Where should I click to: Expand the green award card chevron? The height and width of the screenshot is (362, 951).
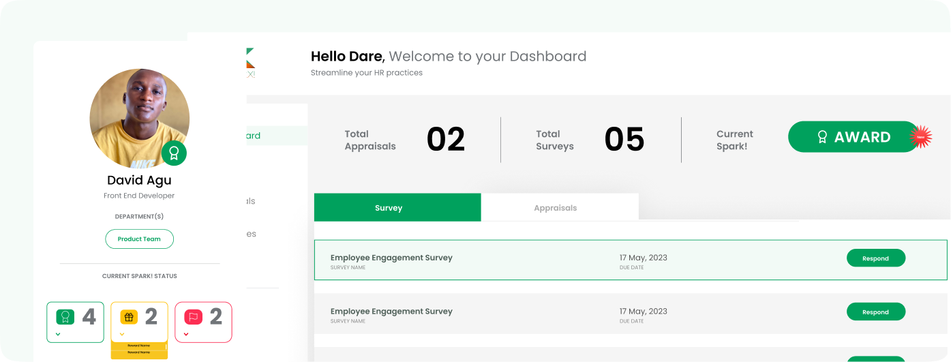coord(58,334)
